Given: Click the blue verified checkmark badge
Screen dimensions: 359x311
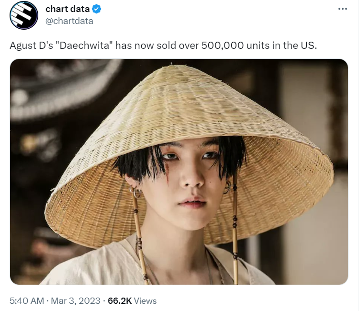Looking at the screenshot, I should pyautogui.click(x=96, y=9).
